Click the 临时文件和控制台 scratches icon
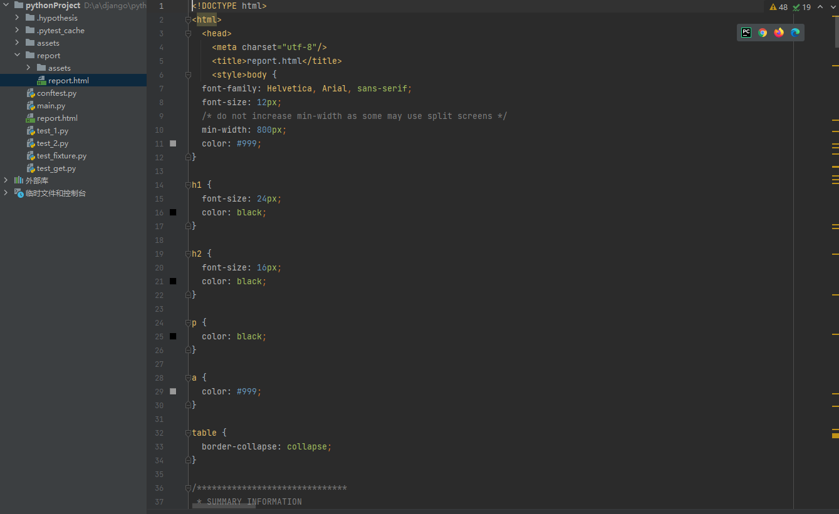Viewport: 839px width, 514px height. point(19,193)
